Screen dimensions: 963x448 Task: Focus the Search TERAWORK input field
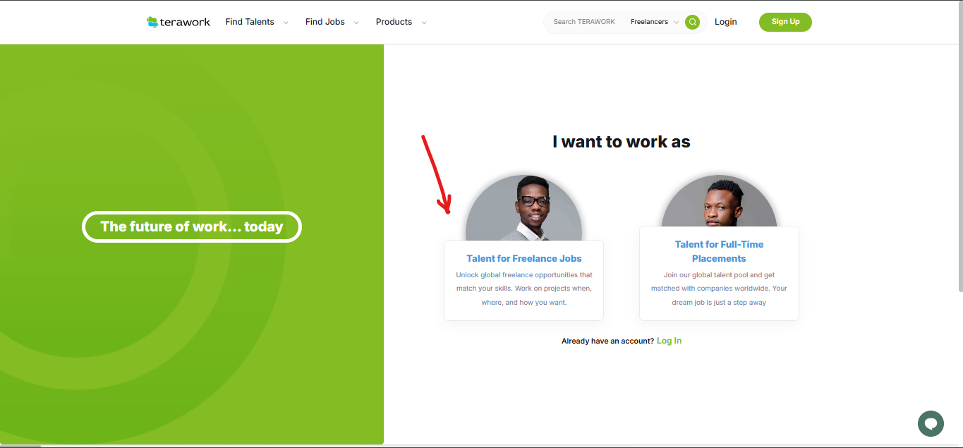click(x=584, y=22)
